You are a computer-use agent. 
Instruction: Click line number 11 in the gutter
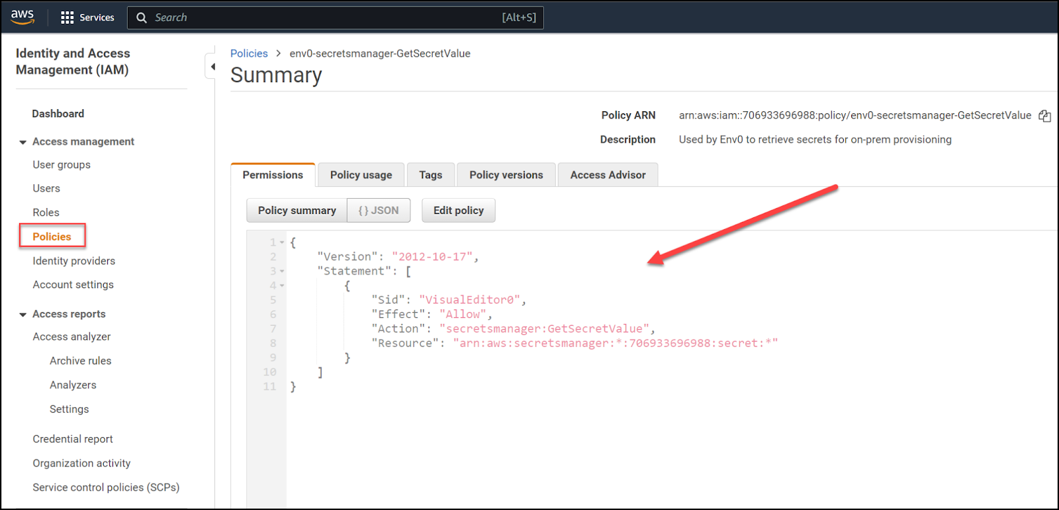click(x=269, y=387)
